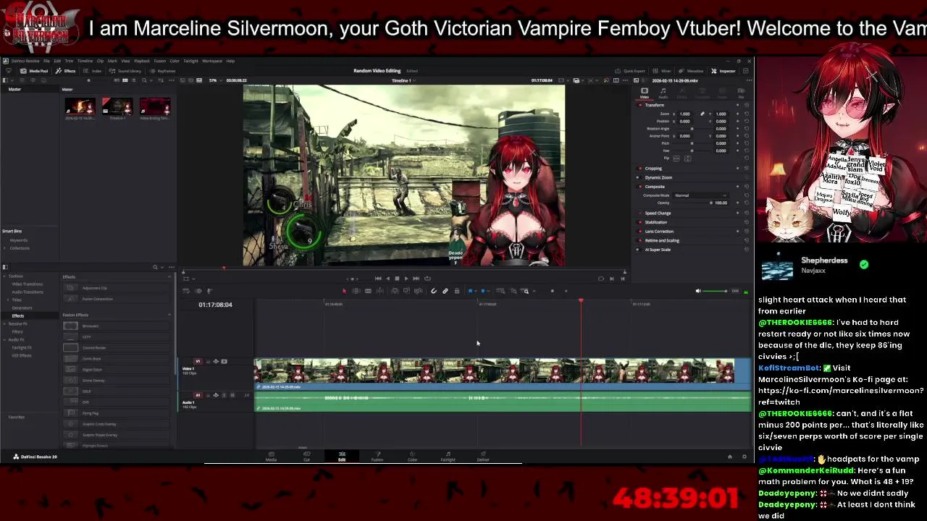Screen dimensions: 927x521
Task: Open the Keyframes panel
Action: pos(163,71)
